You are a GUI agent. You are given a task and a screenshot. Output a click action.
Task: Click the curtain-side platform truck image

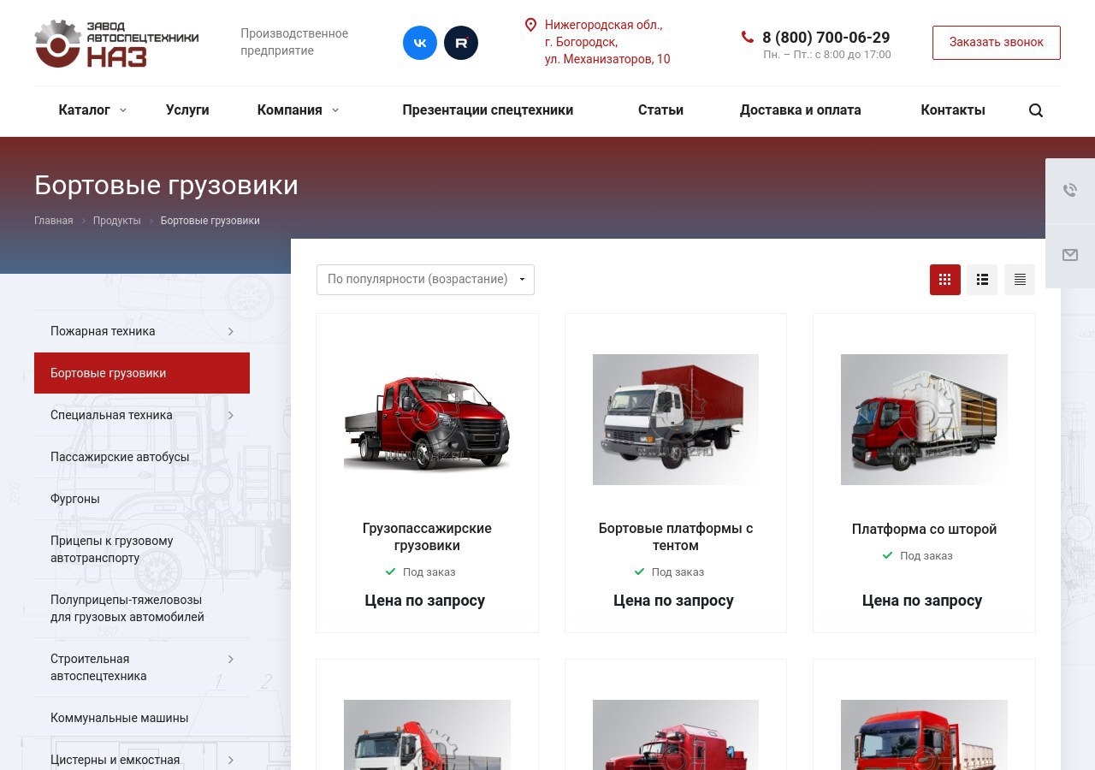click(924, 420)
